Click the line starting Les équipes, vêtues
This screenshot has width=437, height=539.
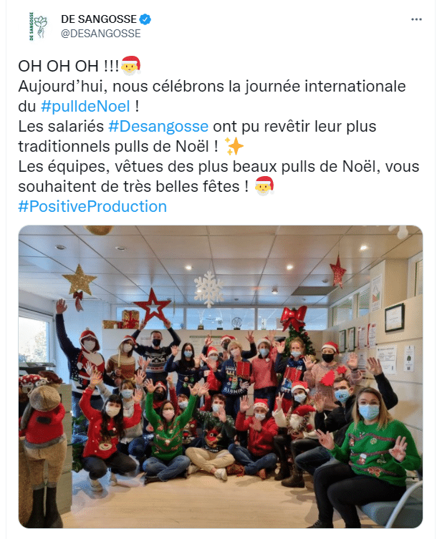click(x=218, y=166)
